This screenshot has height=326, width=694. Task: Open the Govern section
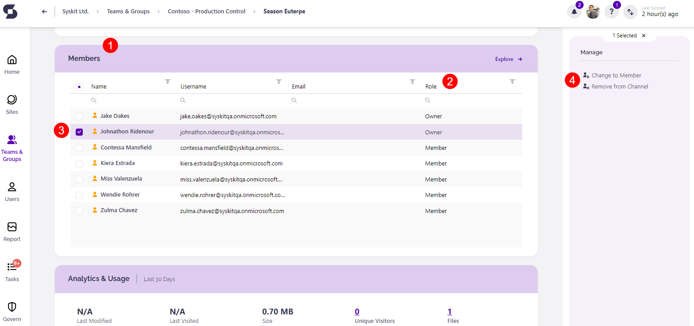click(x=12, y=310)
